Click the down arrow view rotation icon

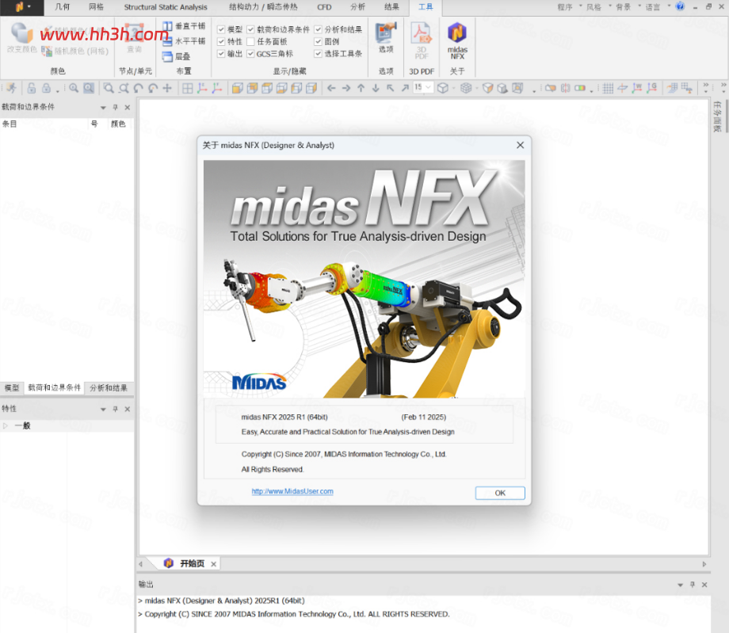click(x=376, y=88)
